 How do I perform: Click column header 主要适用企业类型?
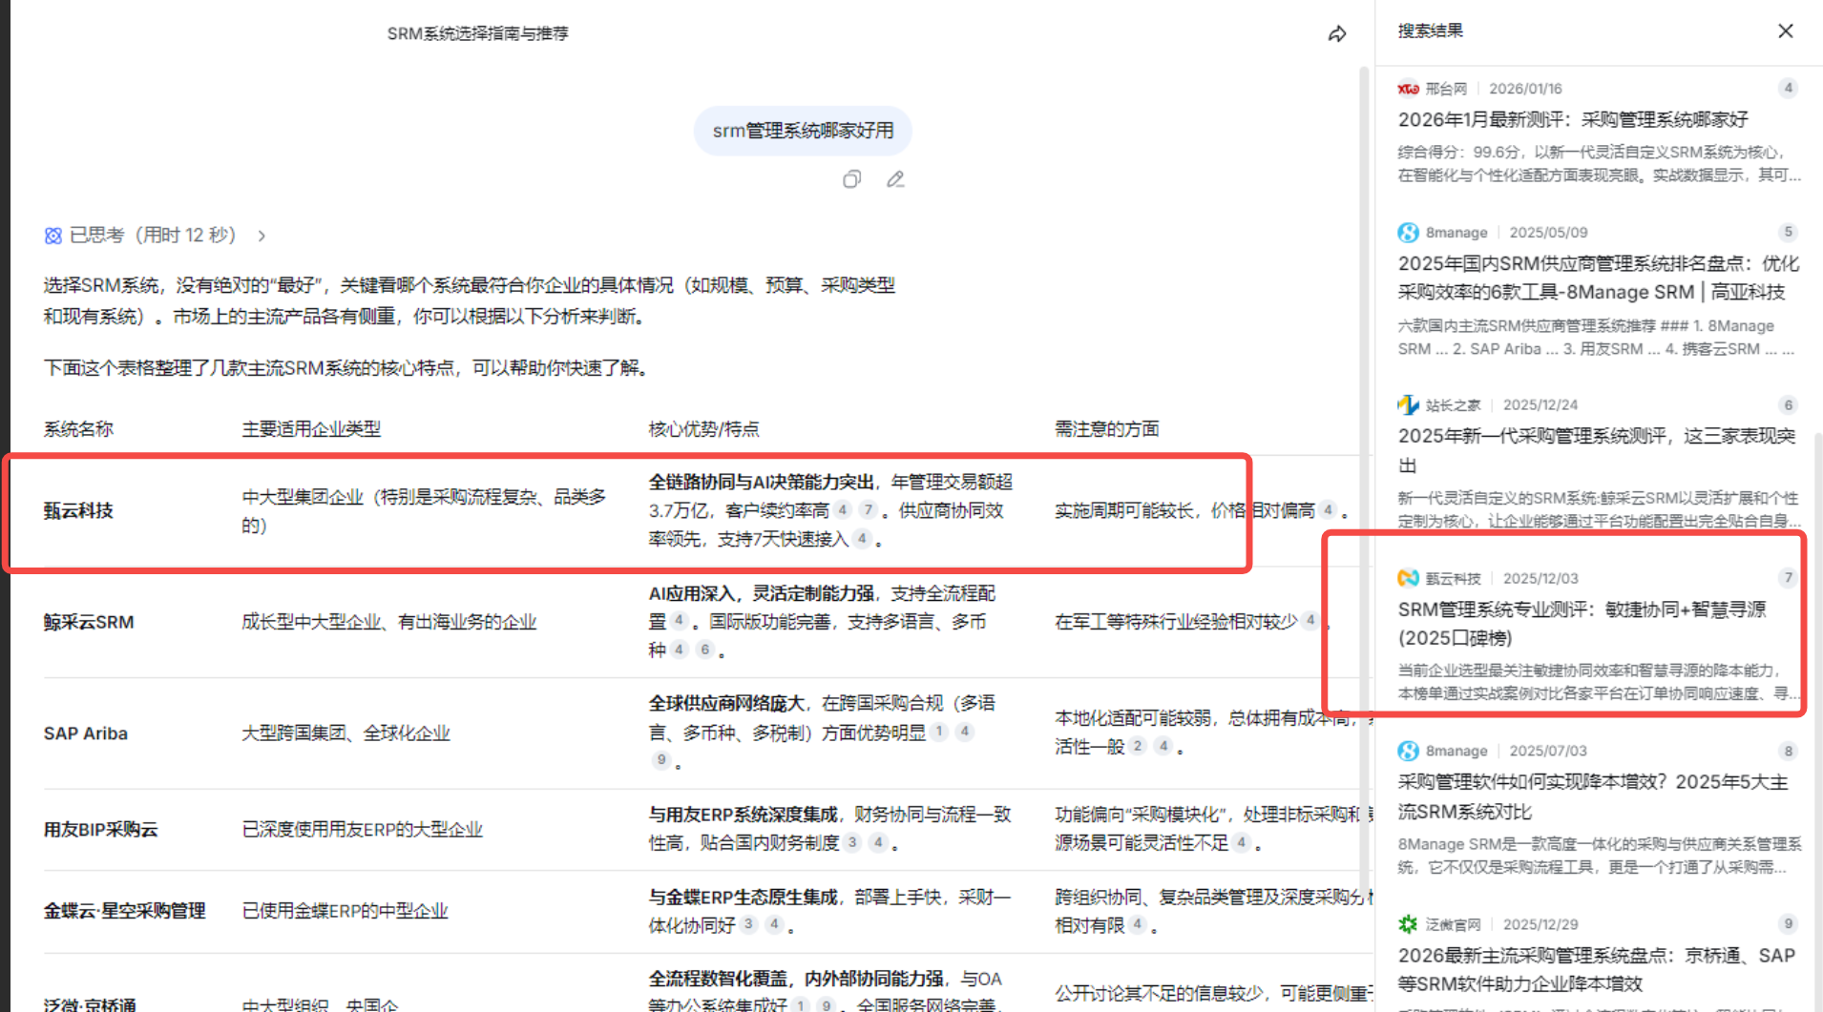(311, 429)
